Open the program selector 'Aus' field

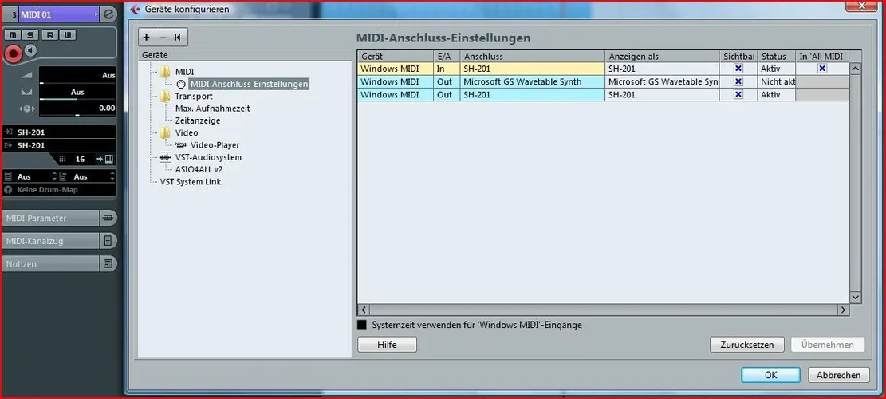(87, 176)
